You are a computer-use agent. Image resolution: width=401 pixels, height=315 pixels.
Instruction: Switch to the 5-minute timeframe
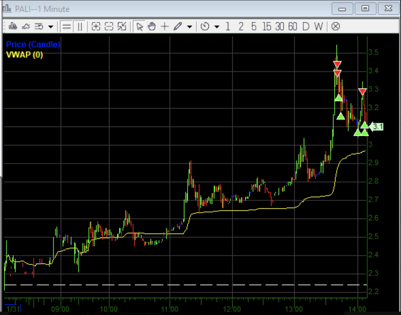254,26
